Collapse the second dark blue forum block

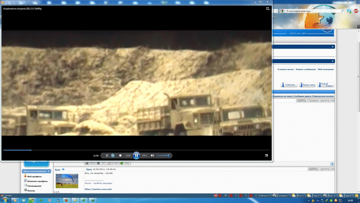(x=333, y=61)
